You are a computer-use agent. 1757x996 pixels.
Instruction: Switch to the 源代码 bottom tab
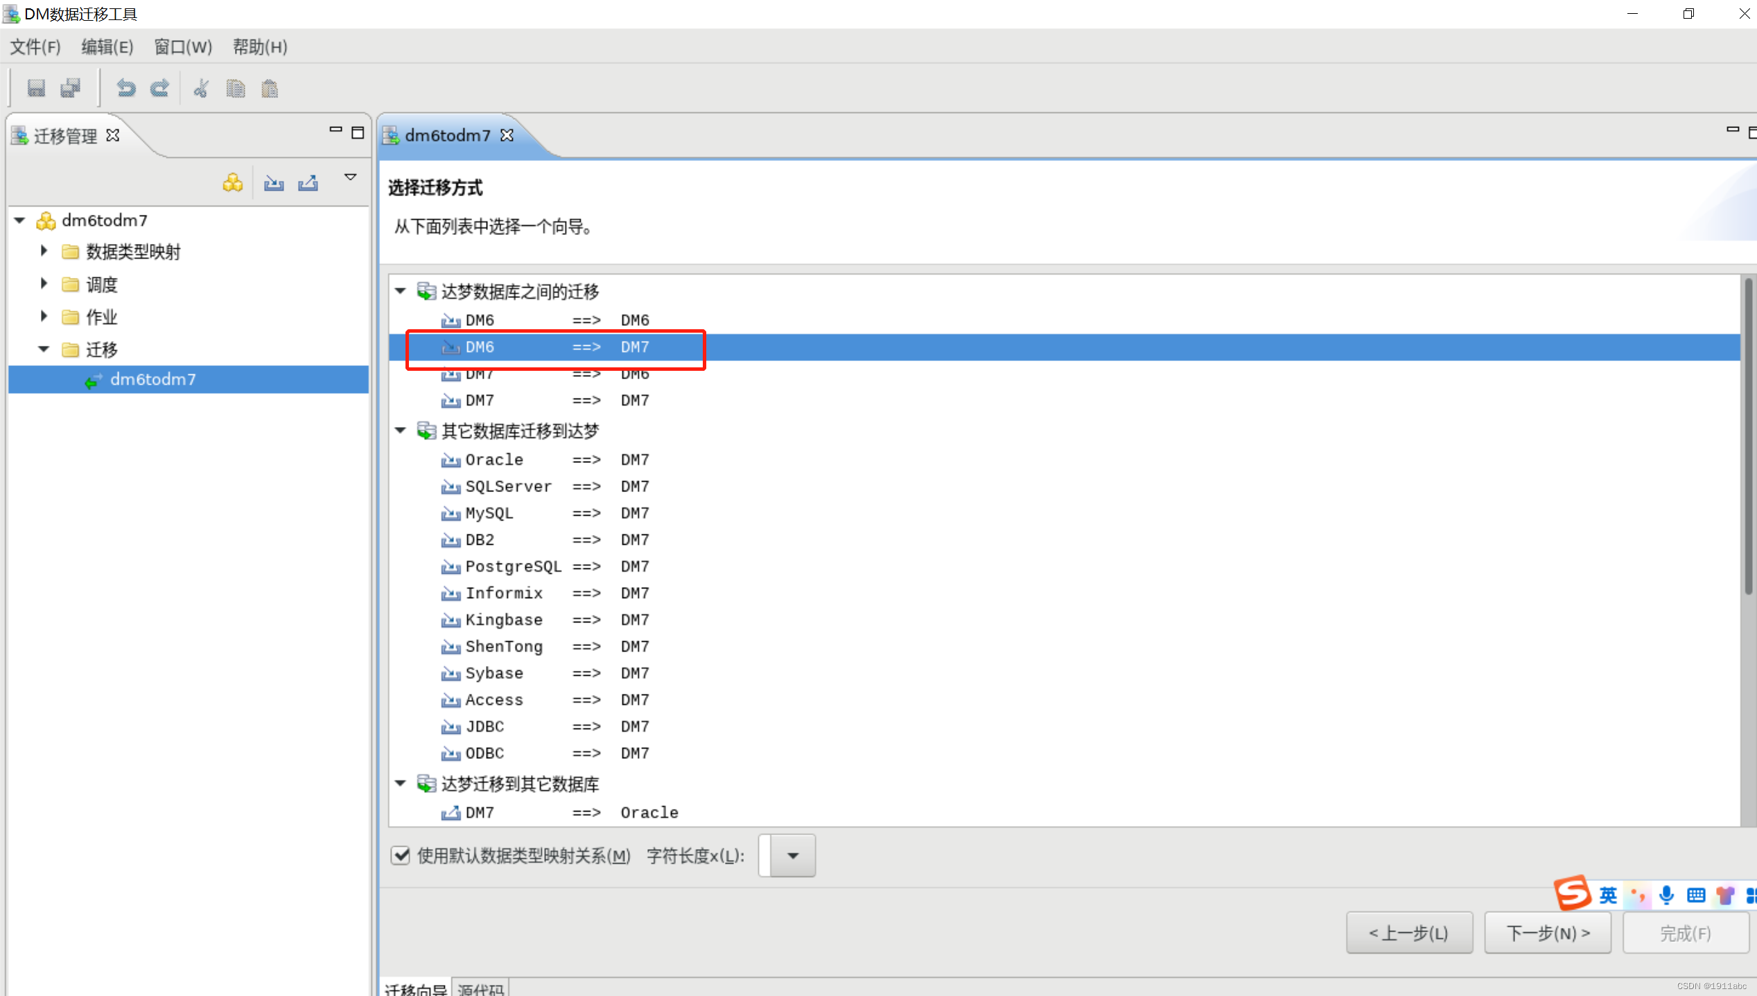click(480, 989)
